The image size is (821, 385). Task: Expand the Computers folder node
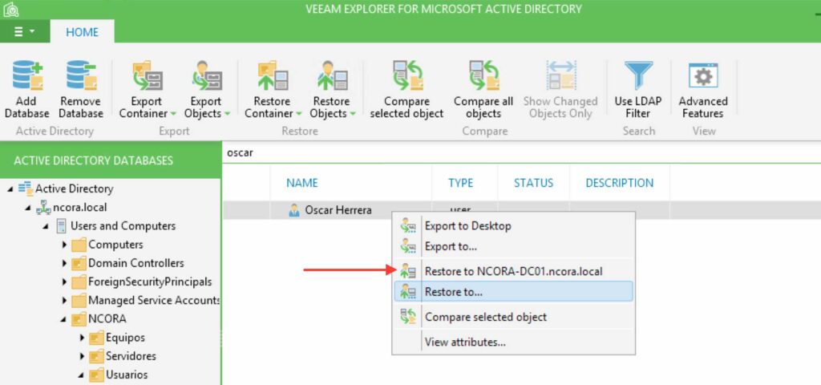click(x=64, y=245)
